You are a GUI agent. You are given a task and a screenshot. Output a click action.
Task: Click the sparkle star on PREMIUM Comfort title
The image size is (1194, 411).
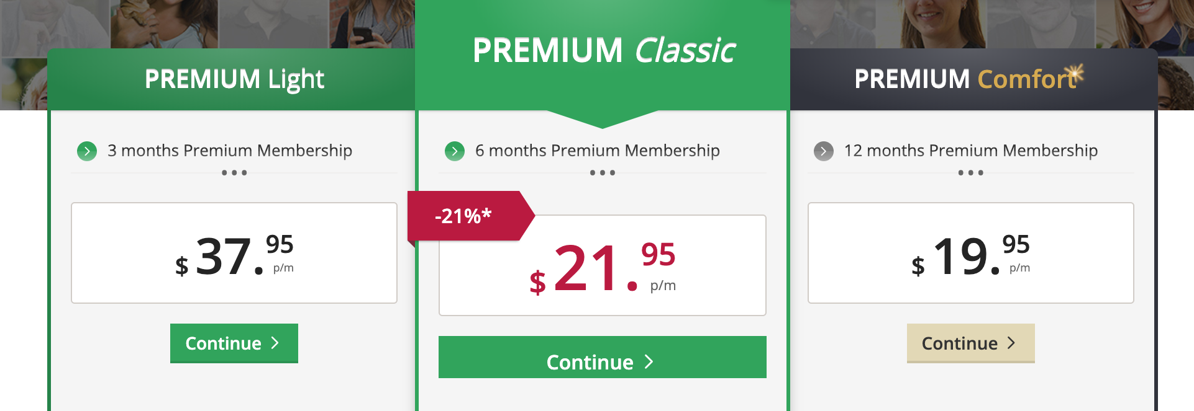pyautogui.click(x=1073, y=75)
